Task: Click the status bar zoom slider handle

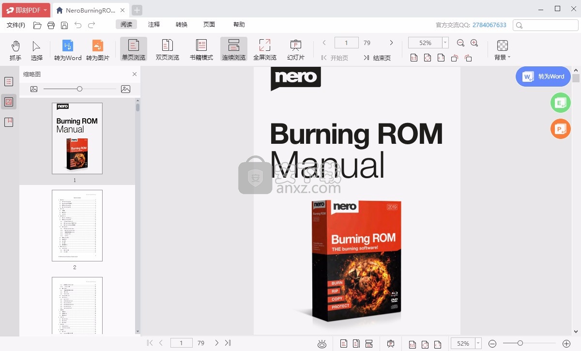Action: (x=520, y=343)
